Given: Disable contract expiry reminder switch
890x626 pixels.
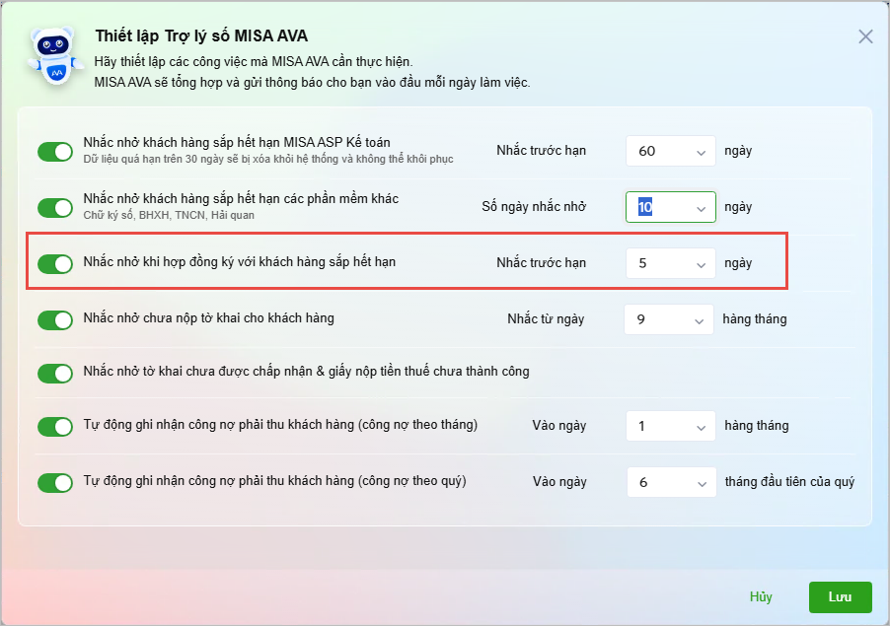Looking at the screenshot, I should (55, 263).
